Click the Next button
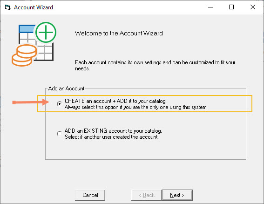Image resolution: width=264 pixels, height=204 pixels. 177,195
